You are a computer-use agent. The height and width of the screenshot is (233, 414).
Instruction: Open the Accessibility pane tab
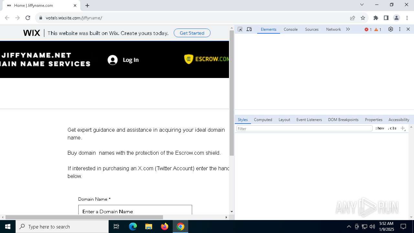(399, 119)
